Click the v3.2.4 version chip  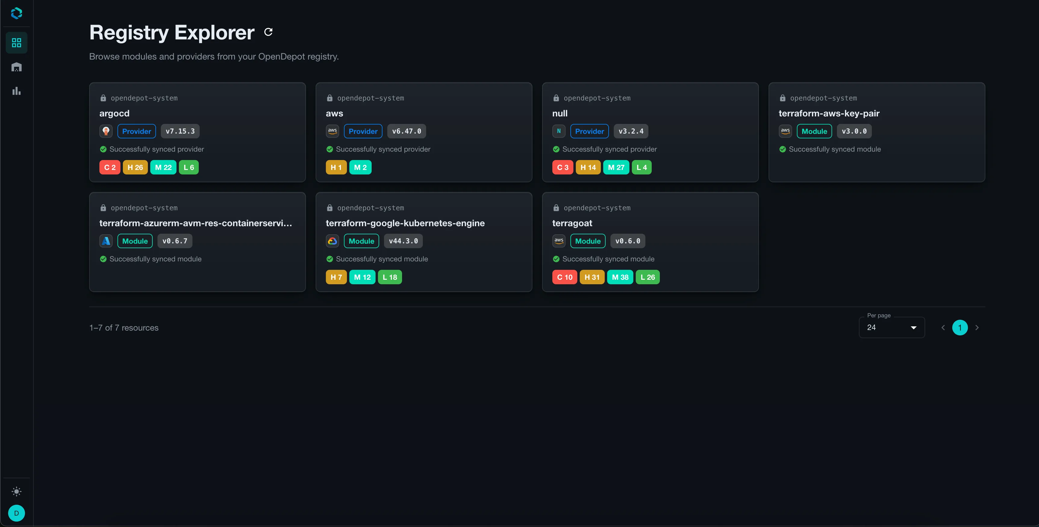[x=631, y=131]
